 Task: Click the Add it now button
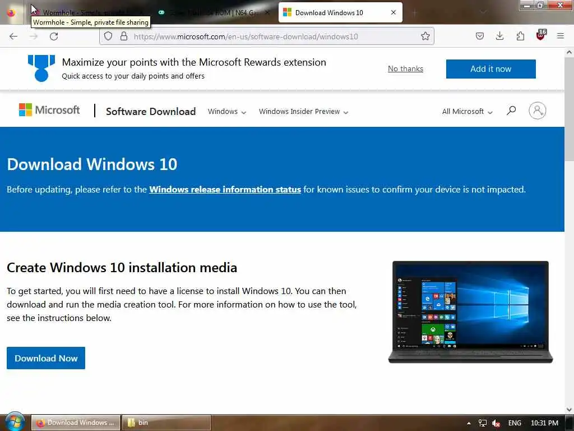coord(490,69)
